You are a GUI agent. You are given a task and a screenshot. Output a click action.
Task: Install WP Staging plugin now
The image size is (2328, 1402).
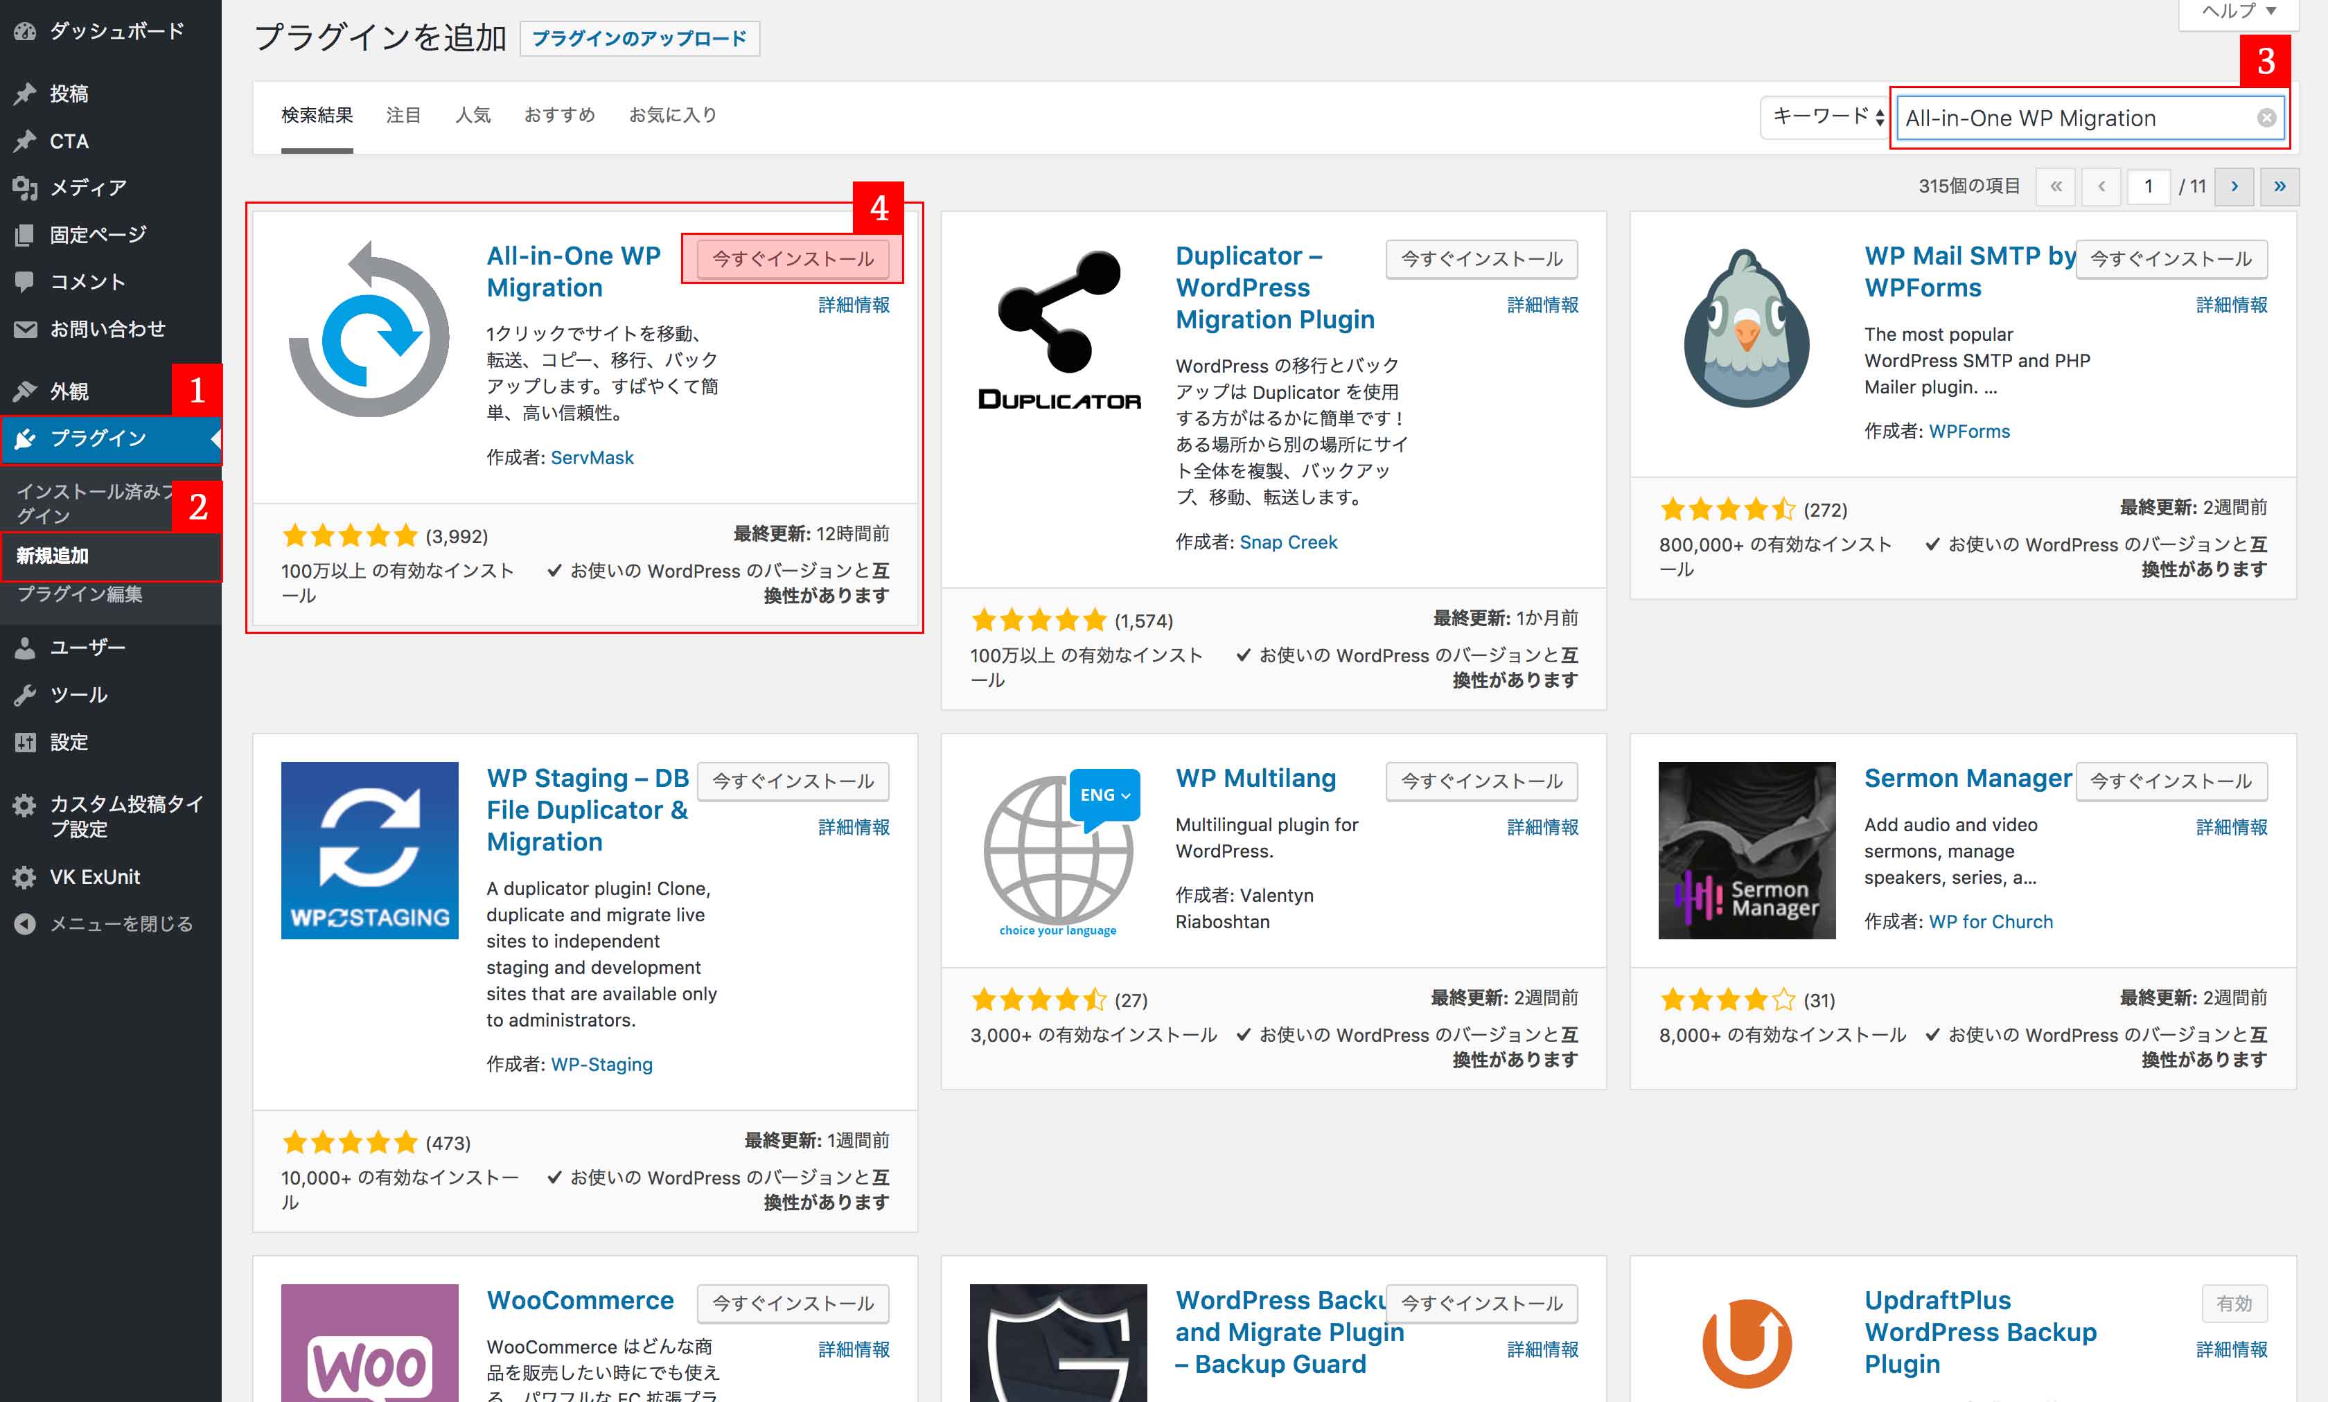(x=793, y=781)
